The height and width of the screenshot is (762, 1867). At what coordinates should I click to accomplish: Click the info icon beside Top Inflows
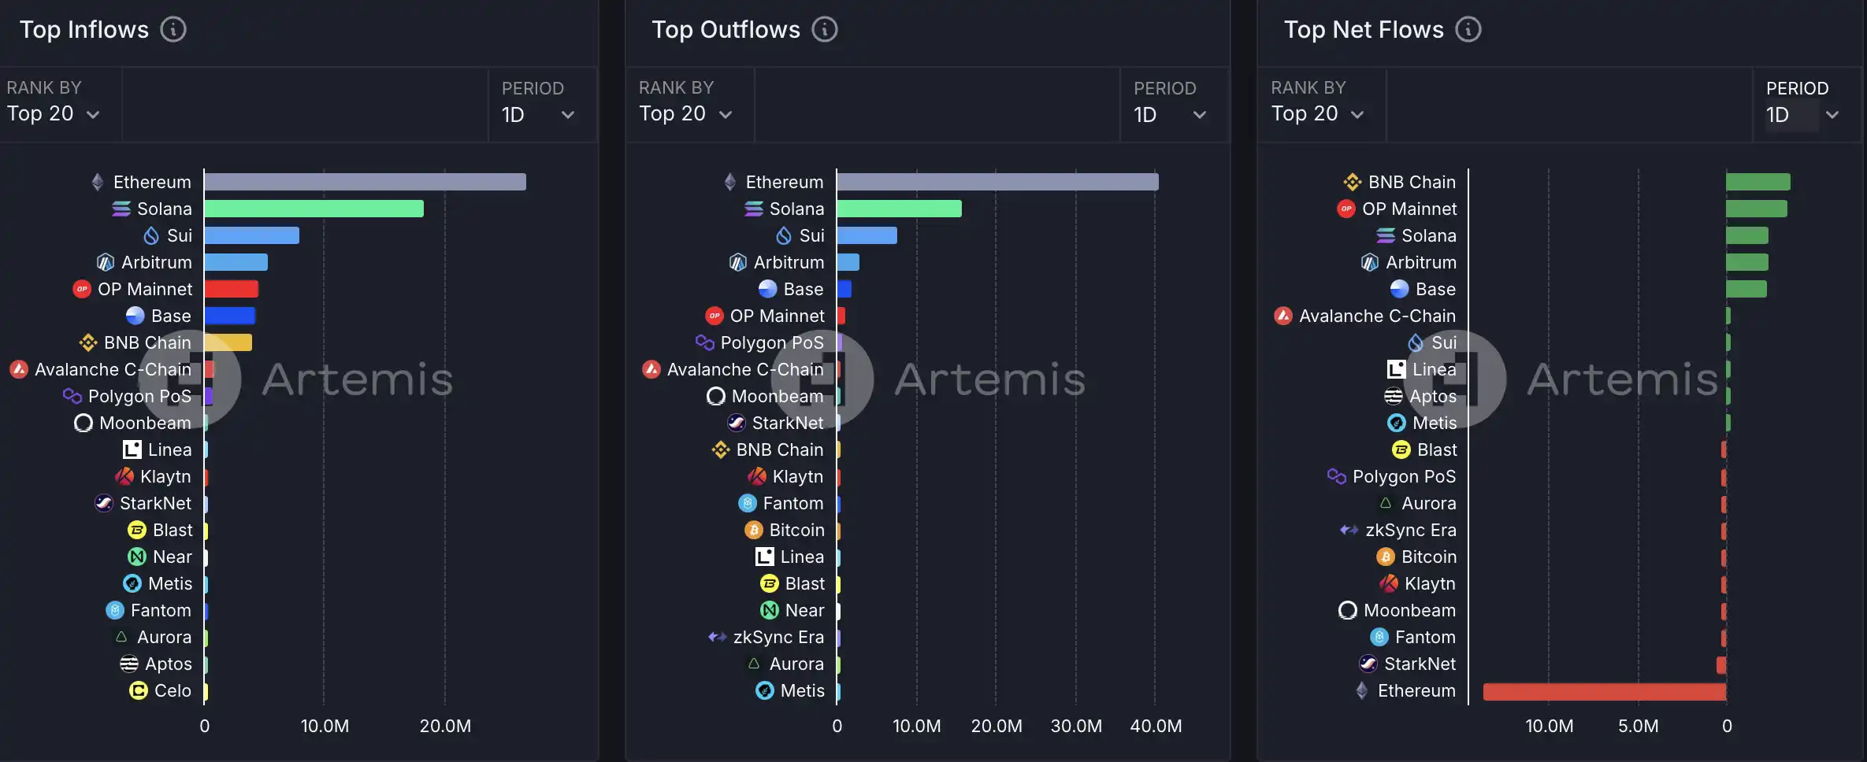173,30
